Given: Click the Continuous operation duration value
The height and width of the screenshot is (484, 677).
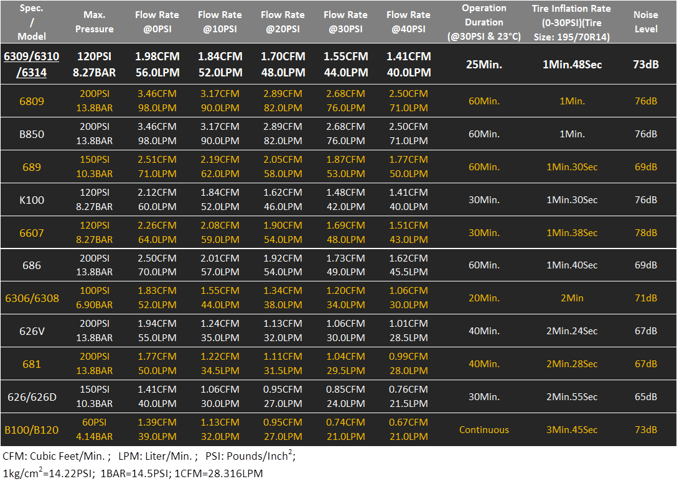Looking at the screenshot, I should [484, 430].
